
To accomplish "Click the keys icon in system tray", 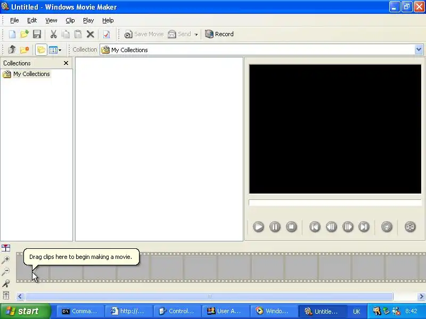I will point(376,311).
